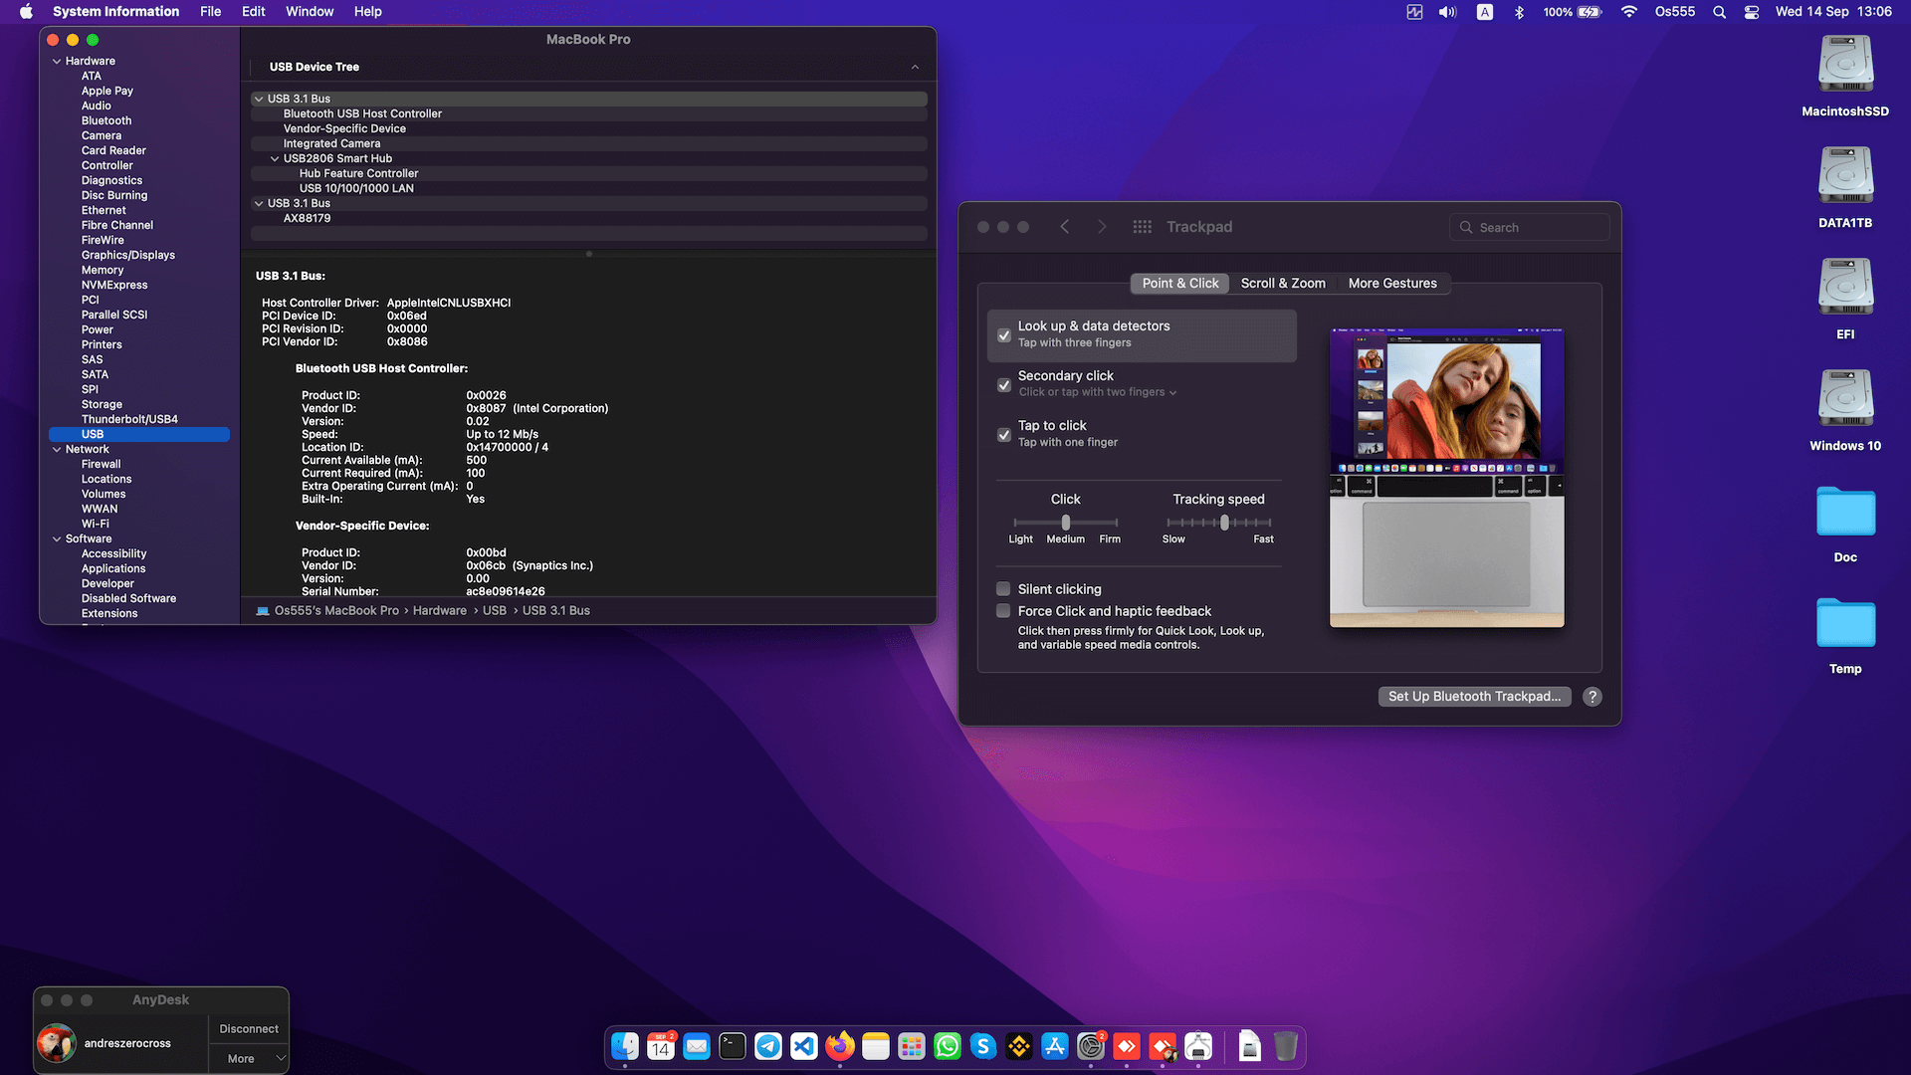
Task: Open the Window menu in System Information
Action: (x=310, y=11)
